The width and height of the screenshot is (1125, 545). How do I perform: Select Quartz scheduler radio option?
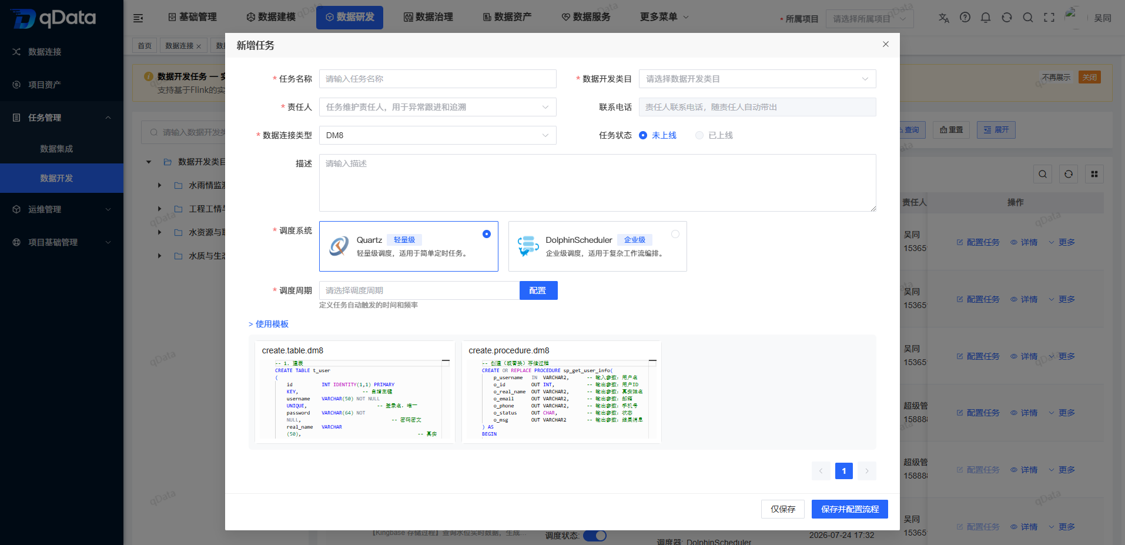(x=487, y=234)
